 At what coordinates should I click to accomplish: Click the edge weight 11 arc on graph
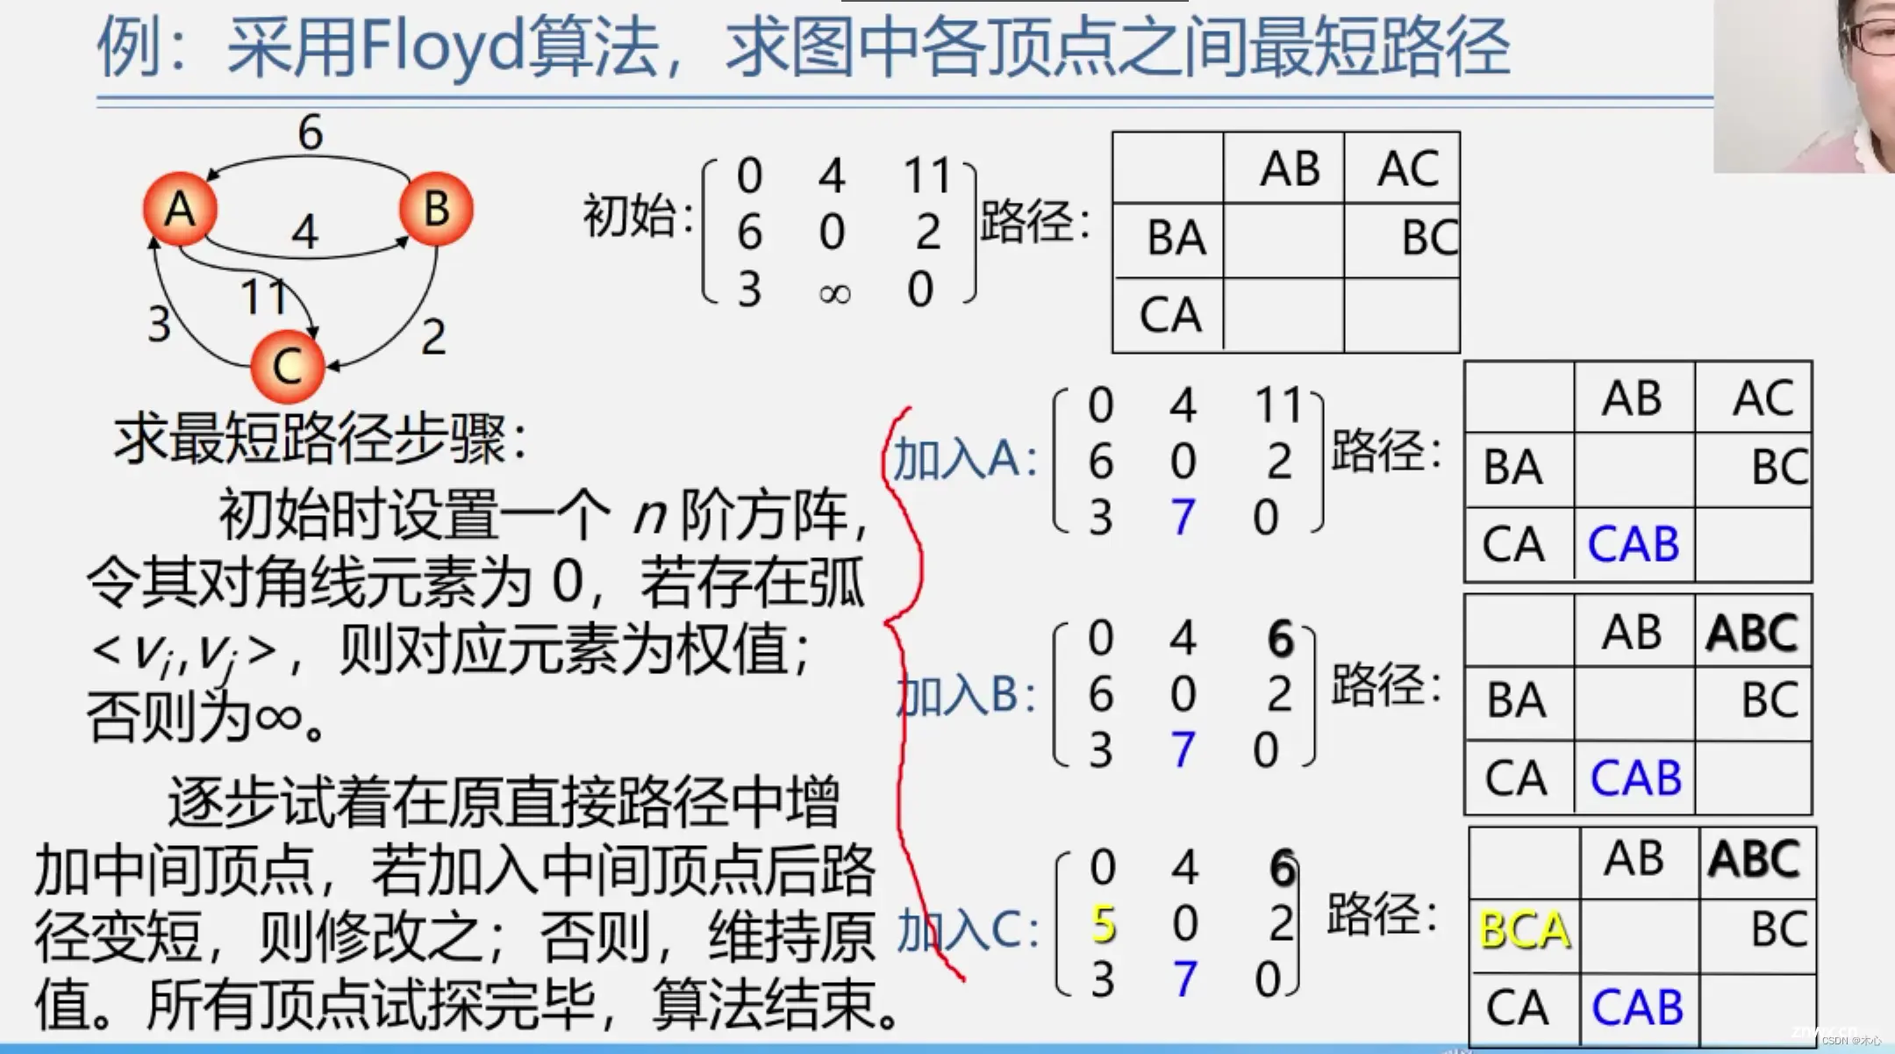coord(260,285)
